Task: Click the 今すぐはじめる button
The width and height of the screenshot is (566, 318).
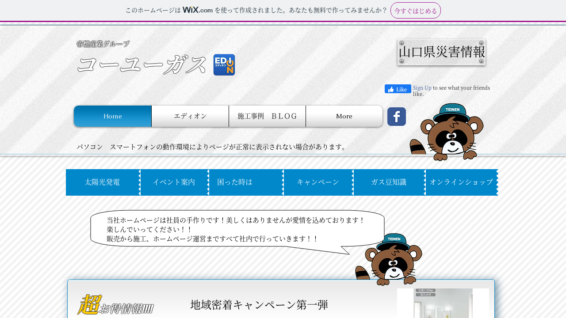Action: click(x=415, y=11)
